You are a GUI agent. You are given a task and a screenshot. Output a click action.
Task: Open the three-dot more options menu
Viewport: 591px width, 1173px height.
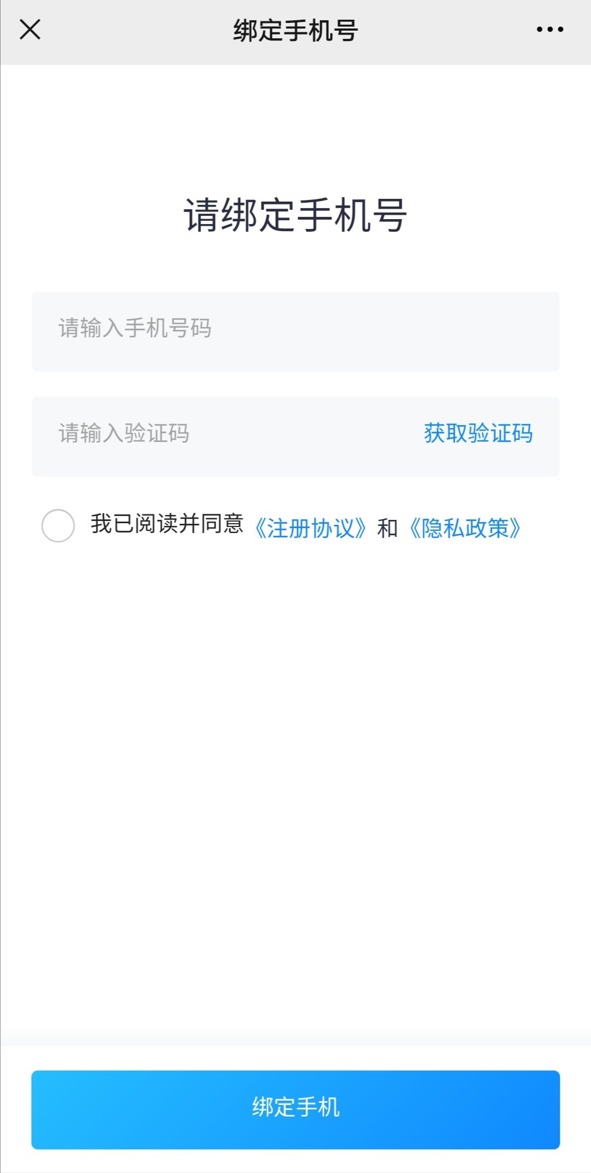click(x=549, y=30)
